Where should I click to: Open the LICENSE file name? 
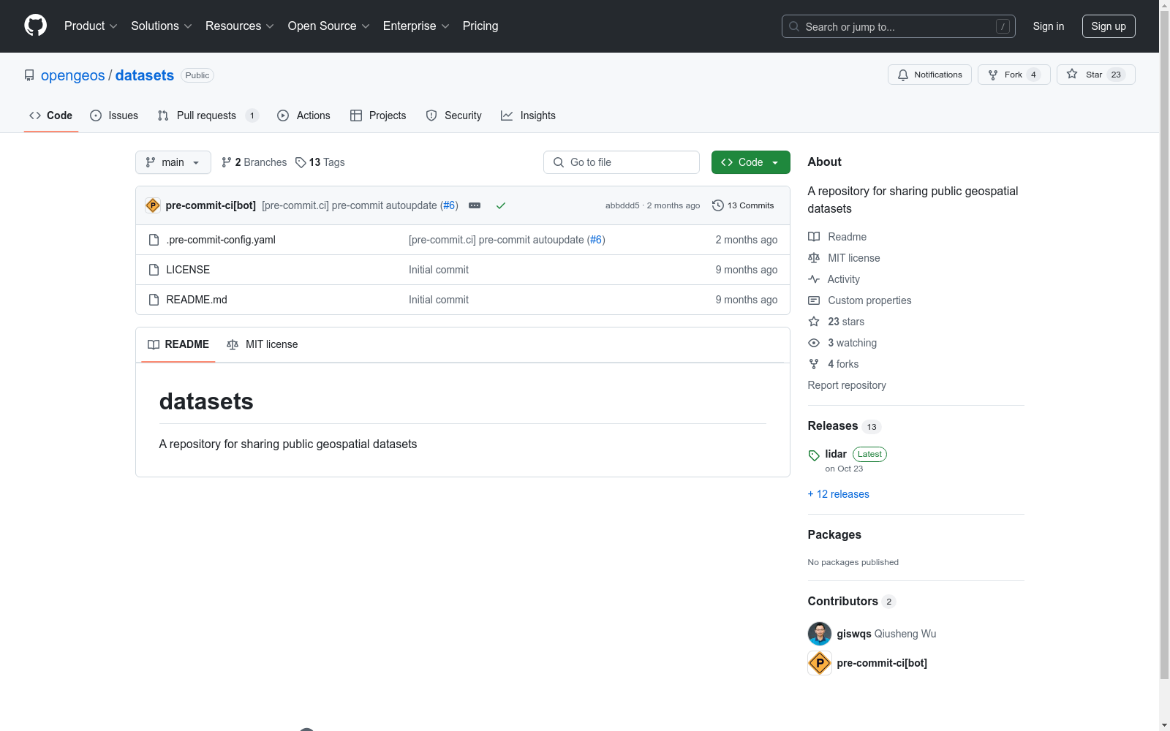click(188, 270)
